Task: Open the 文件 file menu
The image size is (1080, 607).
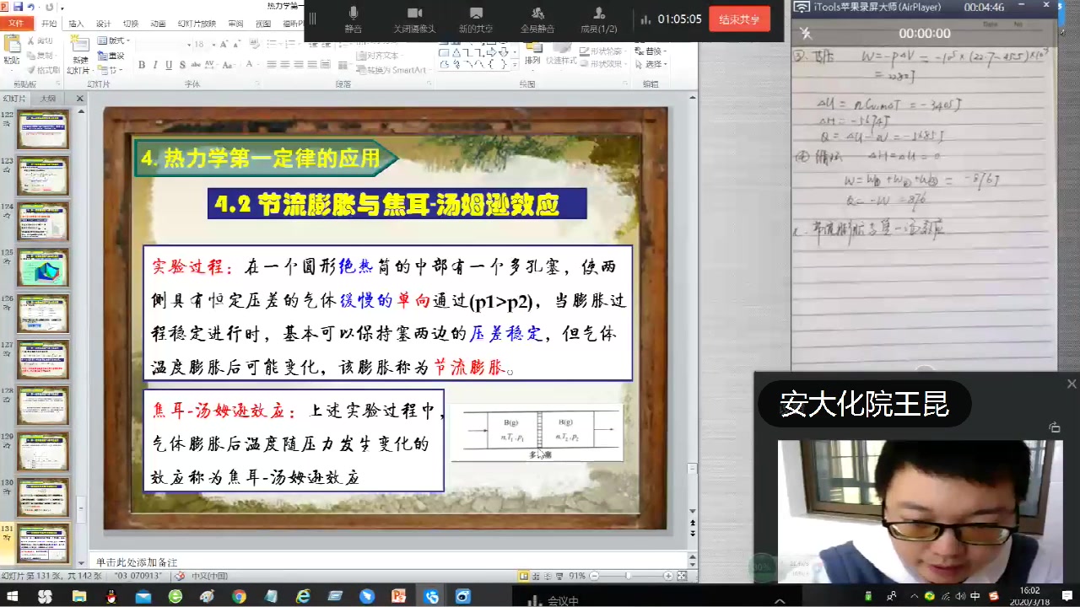Action: tap(16, 24)
